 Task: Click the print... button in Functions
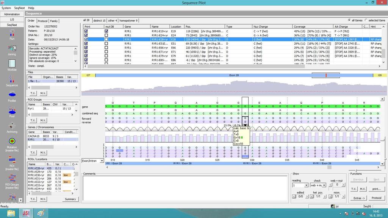tap(376, 189)
